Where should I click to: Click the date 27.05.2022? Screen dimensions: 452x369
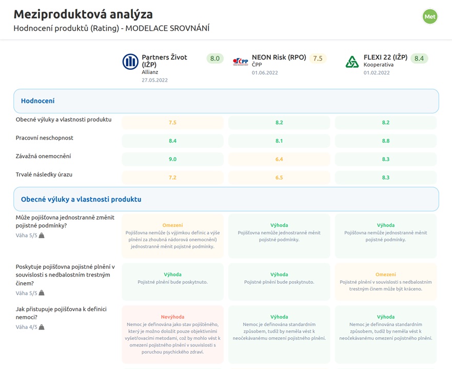(154, 80)
